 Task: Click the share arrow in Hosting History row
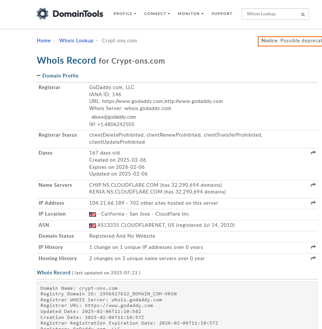click(313, 258)
